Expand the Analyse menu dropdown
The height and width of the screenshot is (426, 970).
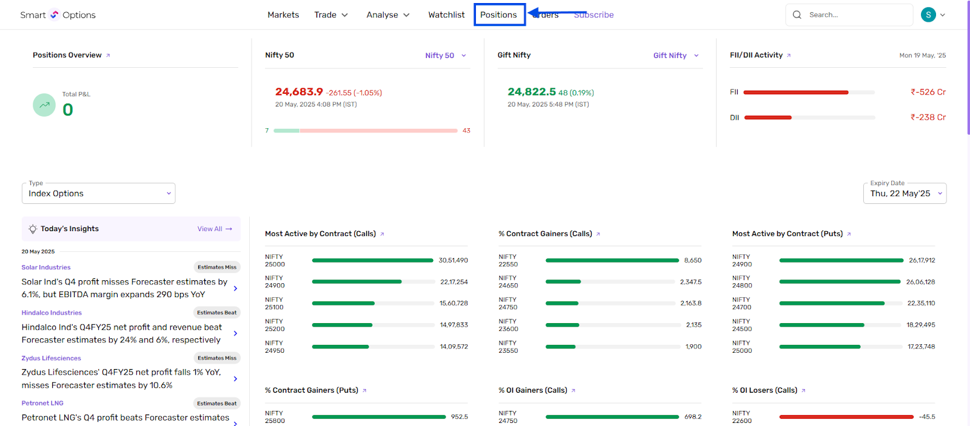point(388,15)
